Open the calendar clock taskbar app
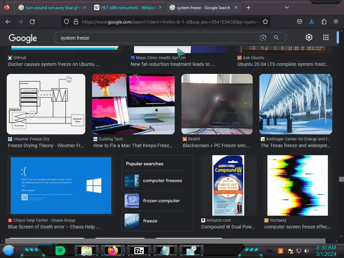 click(x=191, y=251)
